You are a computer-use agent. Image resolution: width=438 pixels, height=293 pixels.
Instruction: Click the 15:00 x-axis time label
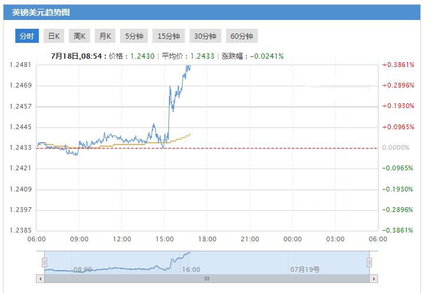pos(164,239)
